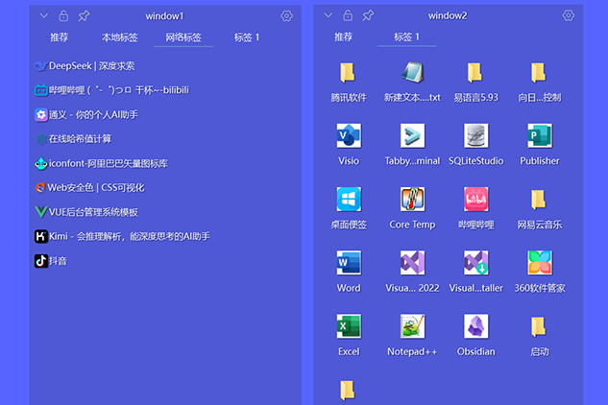Image resolution: width=608 pixels, height=405 pixels.
Task: Select the 推荐 tab in window2
Action: click(x=343, y=37)
